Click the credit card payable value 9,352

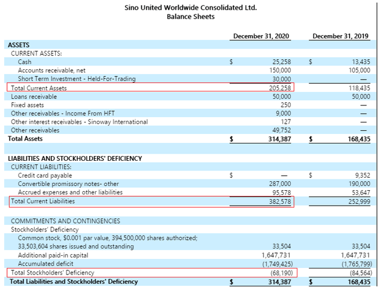[x=363, y=176]
